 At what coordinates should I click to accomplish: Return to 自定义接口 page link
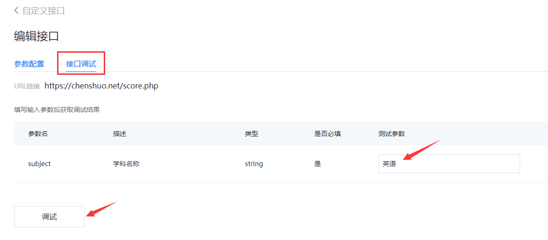(43, 11)
